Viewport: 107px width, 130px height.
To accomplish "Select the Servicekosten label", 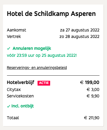I will (x=20, y=96).
